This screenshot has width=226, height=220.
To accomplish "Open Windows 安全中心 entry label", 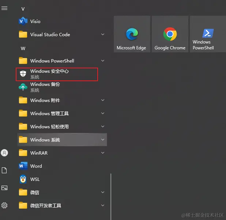I will (x=49, y=71).
